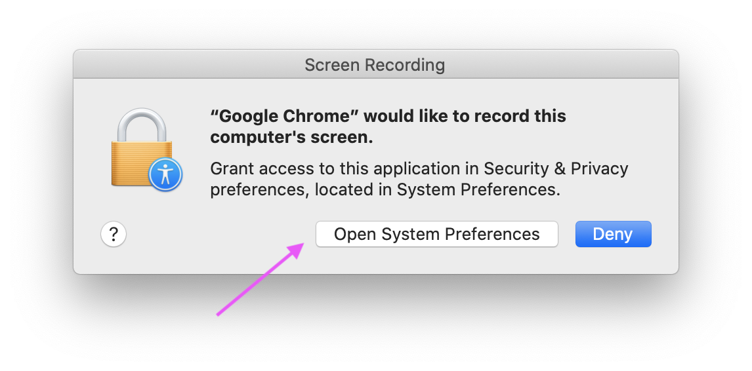Click the words "Security & Privacy"
The image size is (752, 371).
[556, 168]
